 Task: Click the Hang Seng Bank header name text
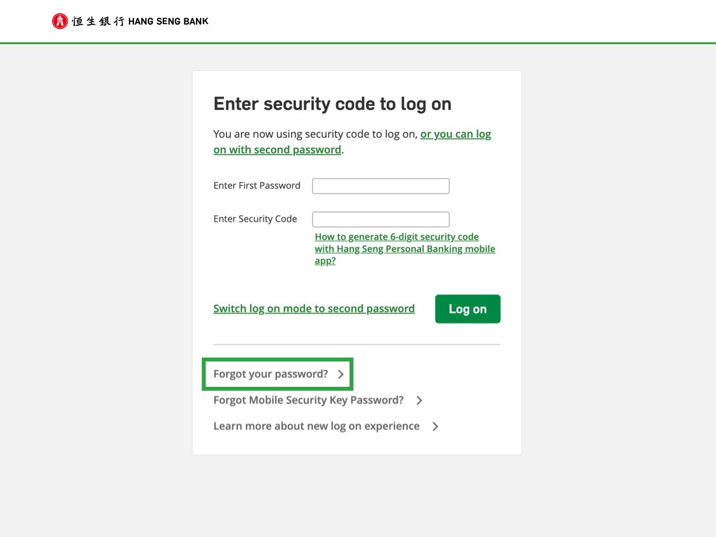pyautogui.click(x=168, y=21)
